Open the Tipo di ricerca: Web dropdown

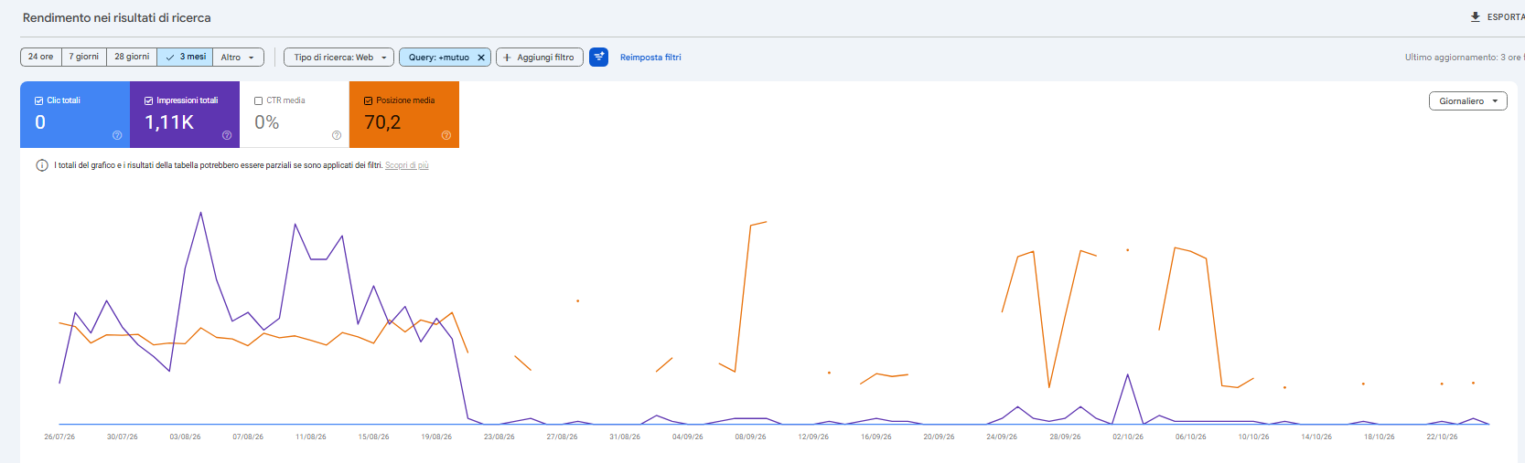338,58
